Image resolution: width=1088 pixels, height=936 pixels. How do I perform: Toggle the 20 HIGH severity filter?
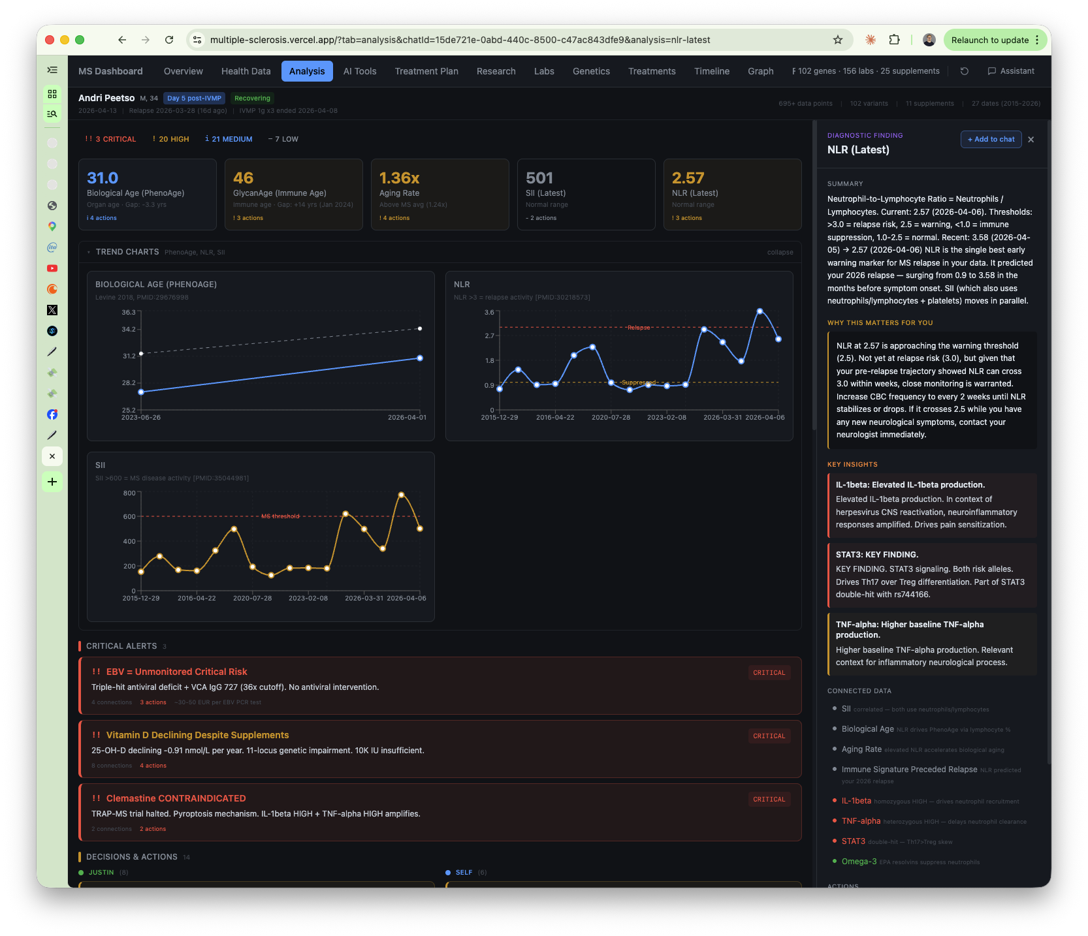[170, 139]
